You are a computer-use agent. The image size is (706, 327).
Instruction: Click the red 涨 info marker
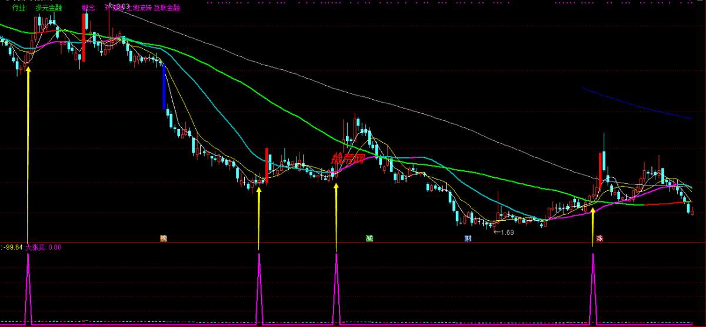point(599,238)
